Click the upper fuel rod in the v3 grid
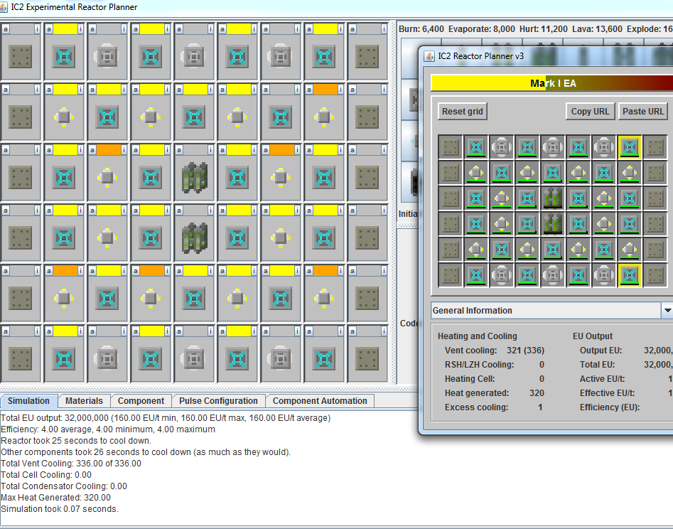Screen dimensions: 673x529 click(553, 198)
